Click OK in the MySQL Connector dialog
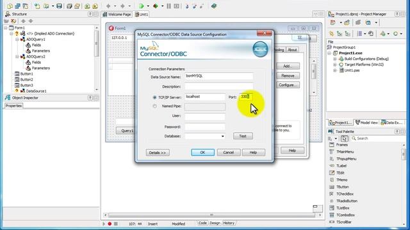This screenshot has width=410, height=230. click(x=202, y=153)
